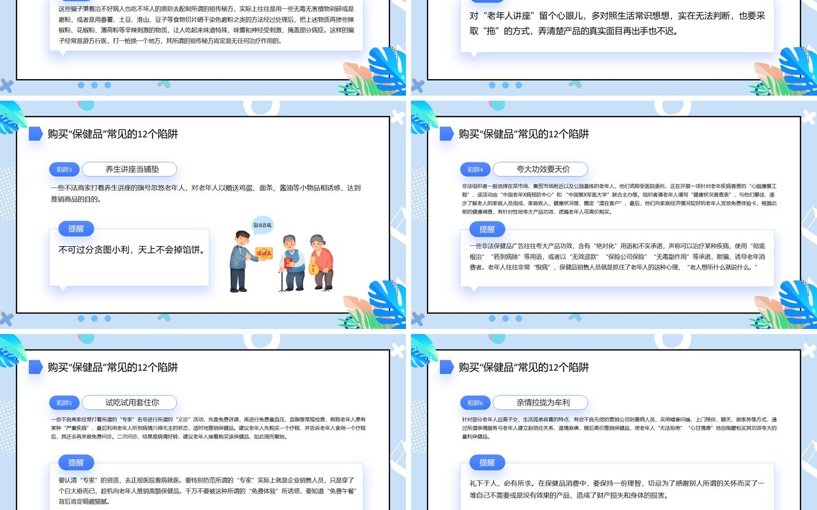Click the 提醒 label on the 陷阱5 slide
Viewport: 817px width, 510px height.
coord(76,462)
